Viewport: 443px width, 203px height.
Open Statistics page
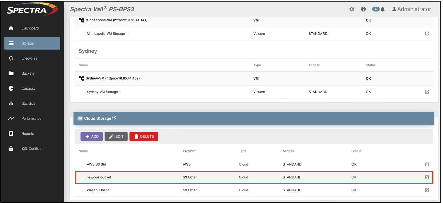tap(32, 103)
